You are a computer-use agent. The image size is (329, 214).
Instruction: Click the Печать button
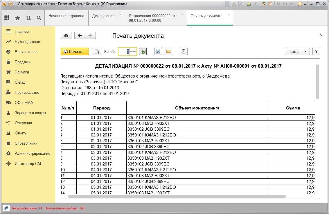coord(75,51)
